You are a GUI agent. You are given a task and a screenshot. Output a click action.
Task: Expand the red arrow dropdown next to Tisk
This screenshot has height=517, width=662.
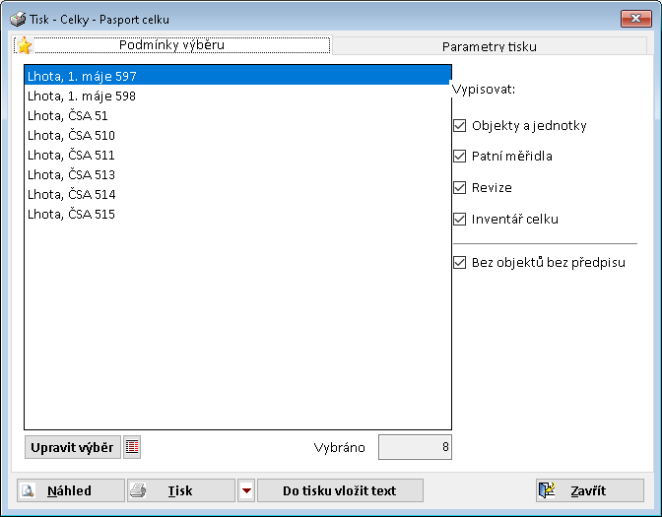coord(246,490)
